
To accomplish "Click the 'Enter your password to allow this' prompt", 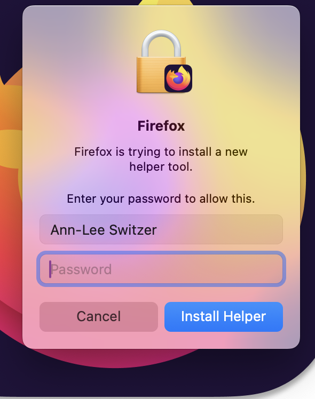I will pos(161,199).
